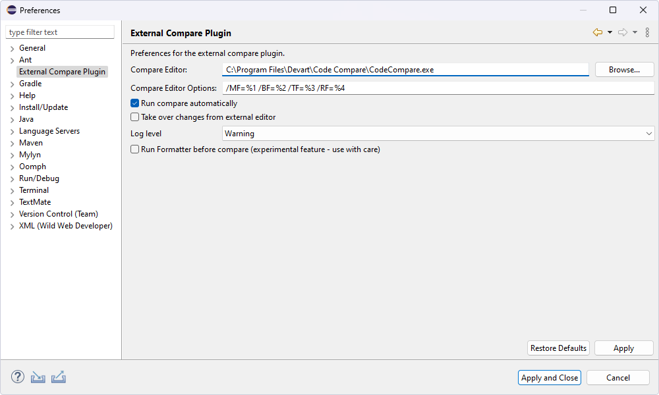Viewport: 659px width, 395px height.
Task: Maximize the Preferences window
Action: 613,10
